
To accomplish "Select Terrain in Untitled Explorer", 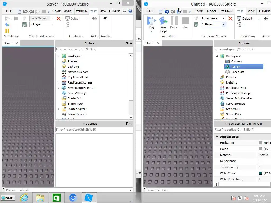I will click(244, 67).
